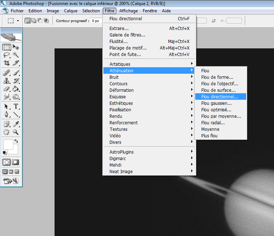Select the Zoom tool

tap(16, 132)
